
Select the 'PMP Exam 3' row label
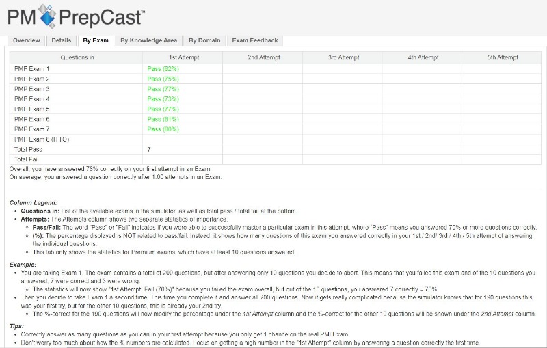(x=31, y=89)
